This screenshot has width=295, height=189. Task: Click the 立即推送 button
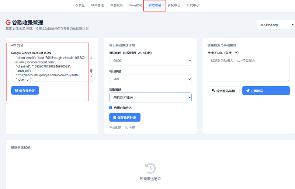(266, 91)
